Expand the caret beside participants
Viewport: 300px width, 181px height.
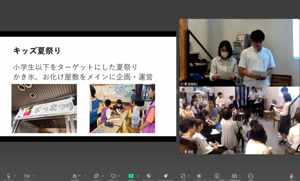click(85, 176)
